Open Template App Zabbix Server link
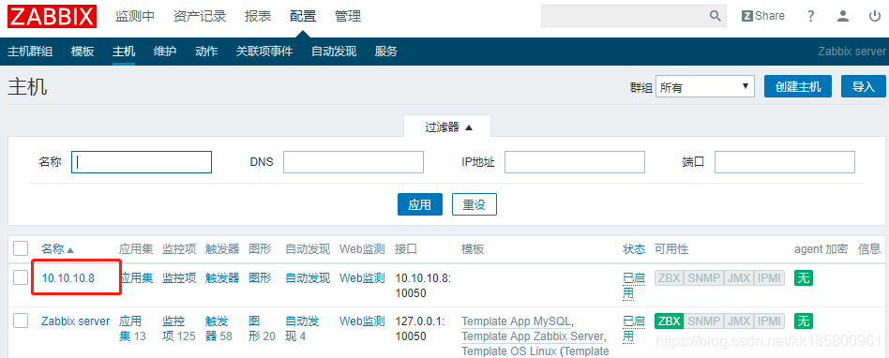Image resolution: width=889 pixels, height=358 pixels. [533, 336]
